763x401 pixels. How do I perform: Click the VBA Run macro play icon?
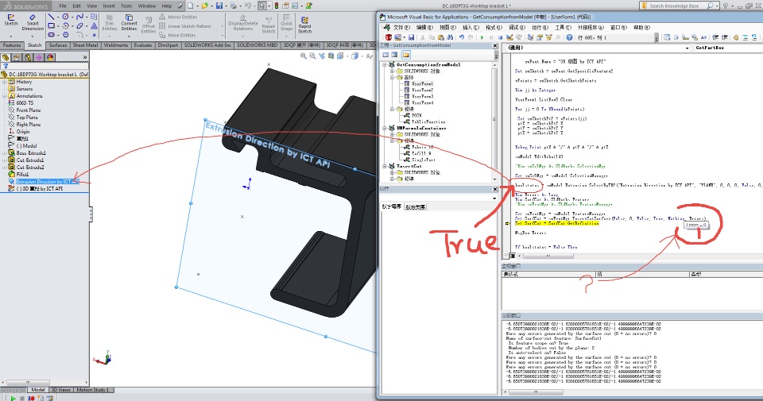point(482,37)
